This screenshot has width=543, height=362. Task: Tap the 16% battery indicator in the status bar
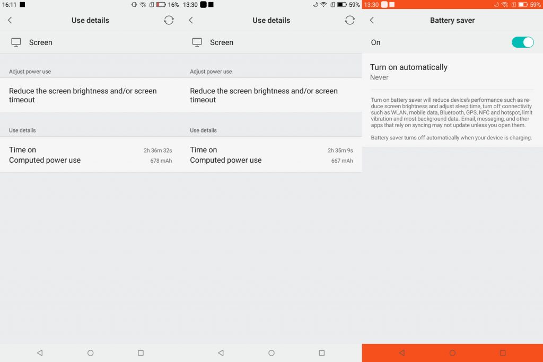167,4
